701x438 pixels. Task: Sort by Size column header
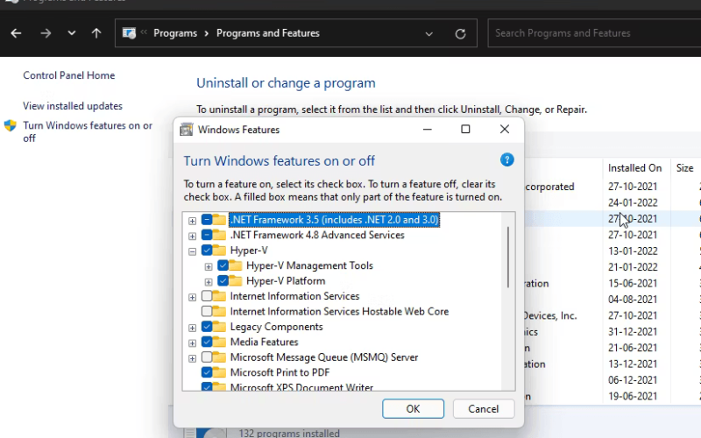pyautogui.click(x=685, y=168)
